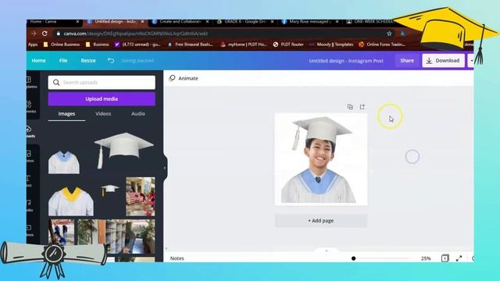Screen dimensions: 500x281
Task: Open the Moodly Templates bookmark
Action: click(331, 44)
